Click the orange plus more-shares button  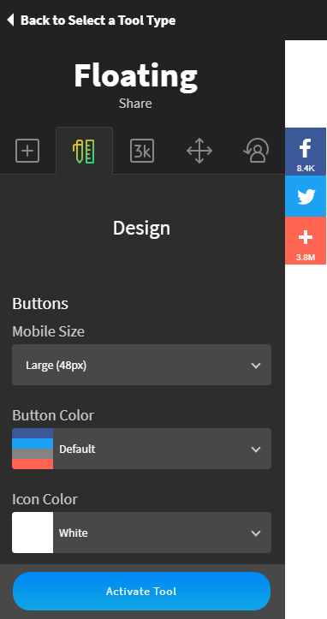[306, 241]
